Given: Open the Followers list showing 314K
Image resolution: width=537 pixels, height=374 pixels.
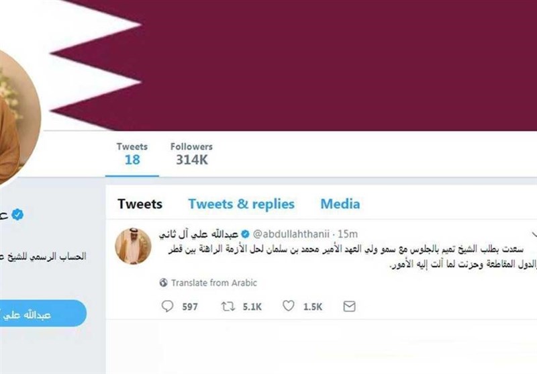Looking at the screenshot, I should pyautogui.click(x=191, y=154).
